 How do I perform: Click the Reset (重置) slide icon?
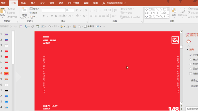tap(31, 13)
